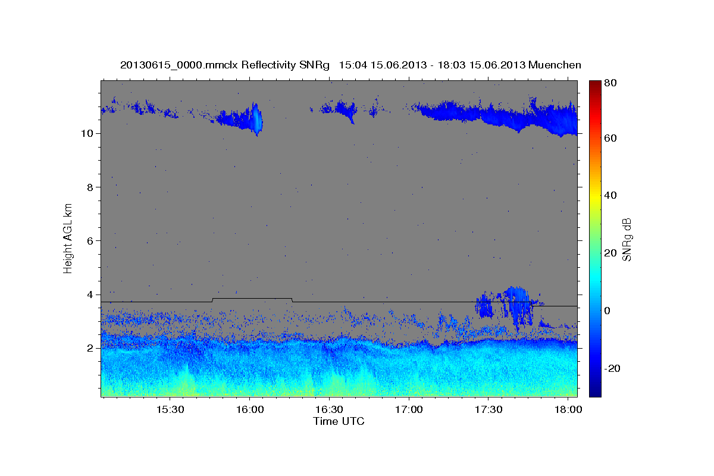Click the height tick label 2
714x476 pixels.
tap(90, 348)
